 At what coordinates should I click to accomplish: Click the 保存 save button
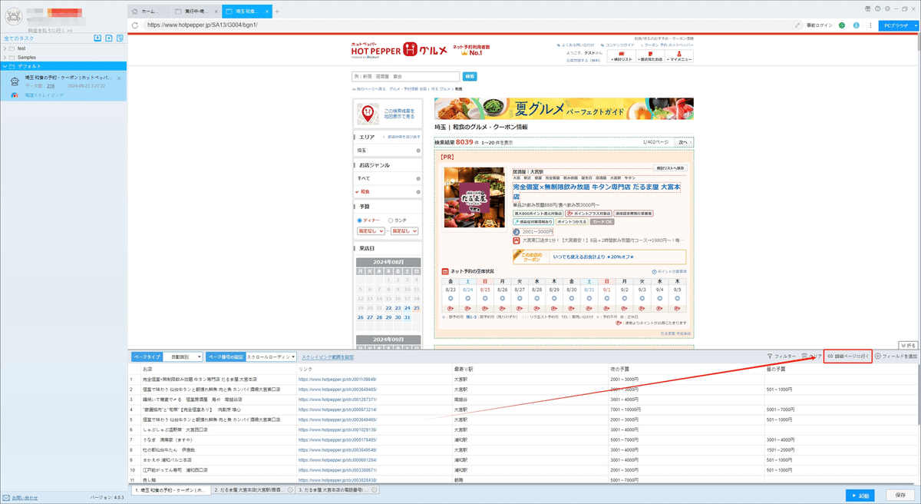point(901,495)
